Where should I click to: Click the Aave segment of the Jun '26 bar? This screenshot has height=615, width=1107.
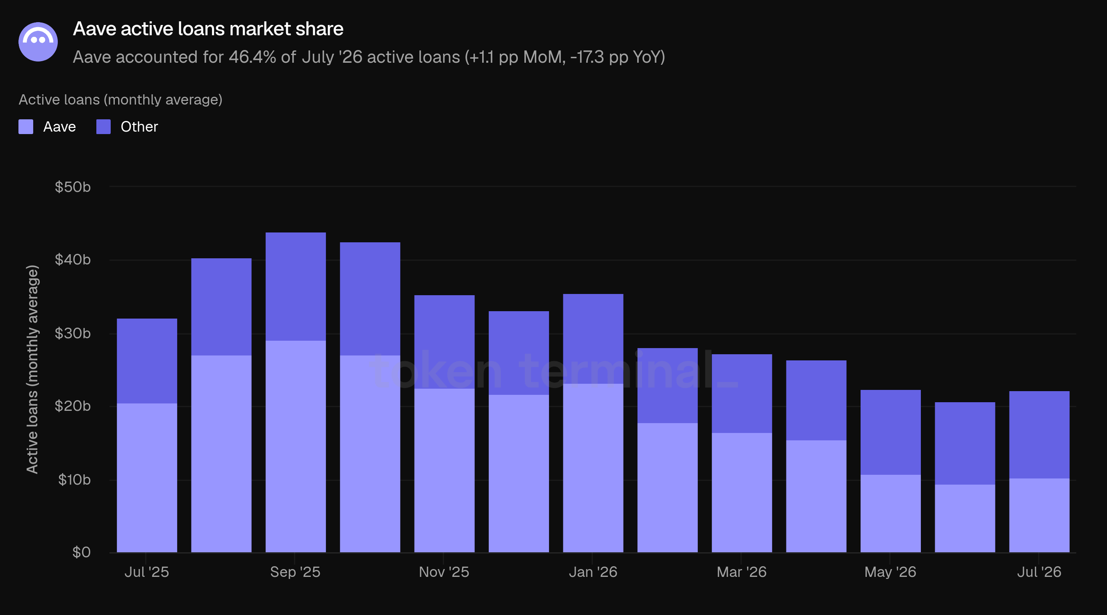[965, 518]
